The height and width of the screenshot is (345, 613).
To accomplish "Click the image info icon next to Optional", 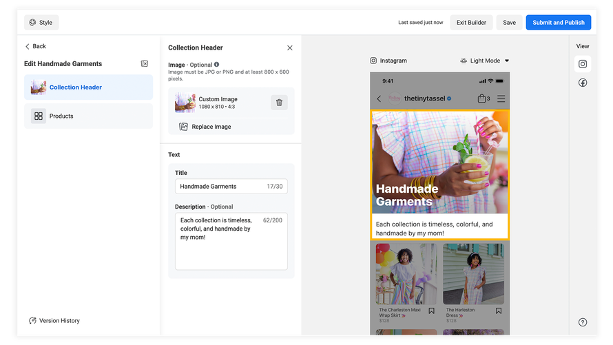I will [x=216, y=65].
